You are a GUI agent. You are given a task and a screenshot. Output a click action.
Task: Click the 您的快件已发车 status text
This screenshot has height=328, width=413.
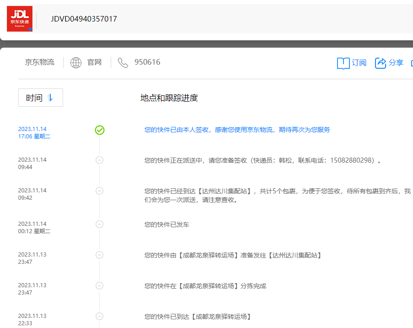point(167,224)
